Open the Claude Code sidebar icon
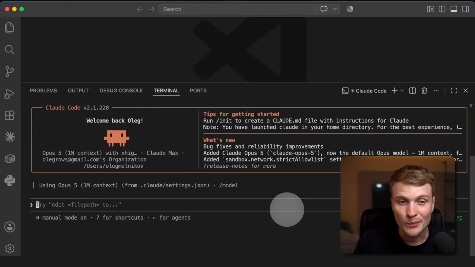Viewport: 475px width, 267px height. 9,137
